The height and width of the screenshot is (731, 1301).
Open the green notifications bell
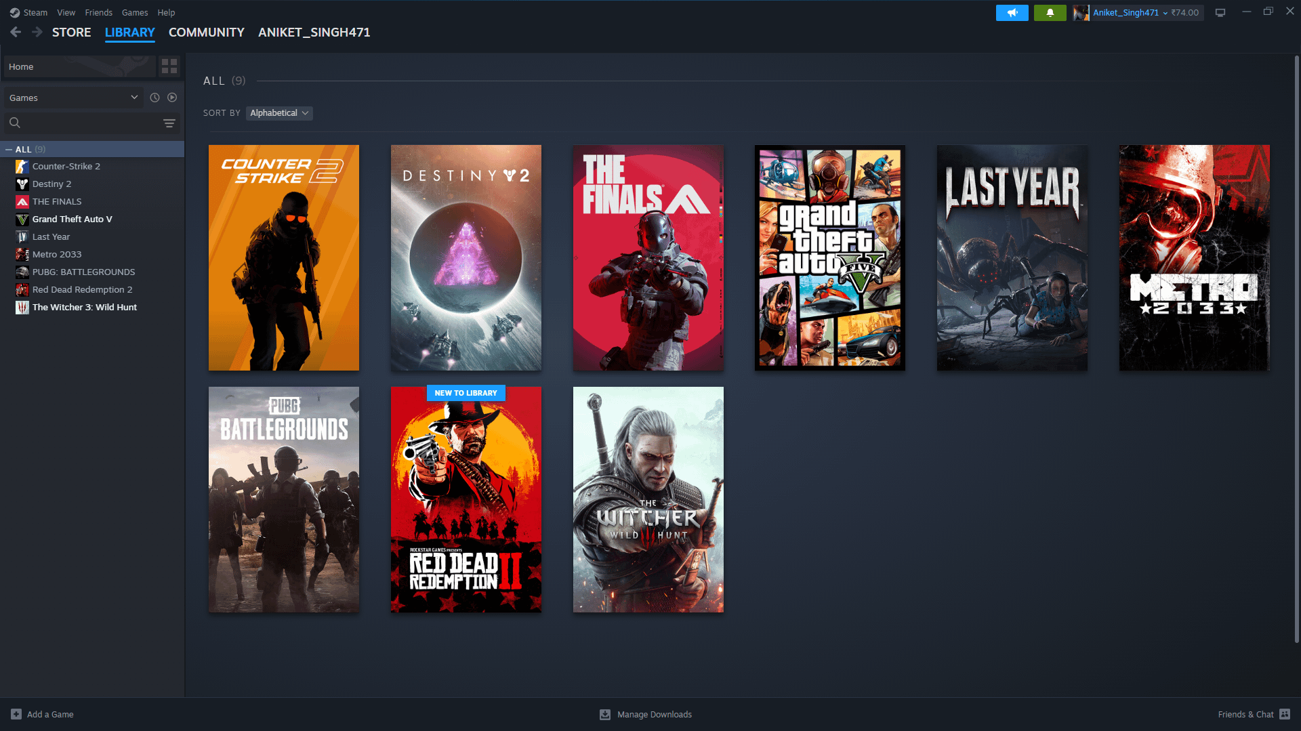pyautogui.click(x=1050, y=13)
